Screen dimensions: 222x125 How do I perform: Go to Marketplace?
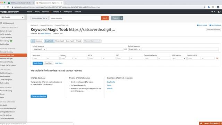[68, 12]
